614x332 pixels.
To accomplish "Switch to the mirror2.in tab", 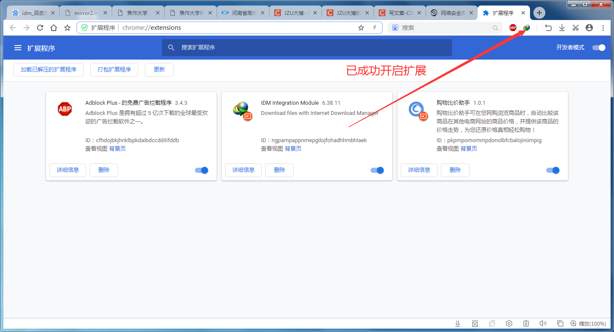I will click(x=85, y=13).
